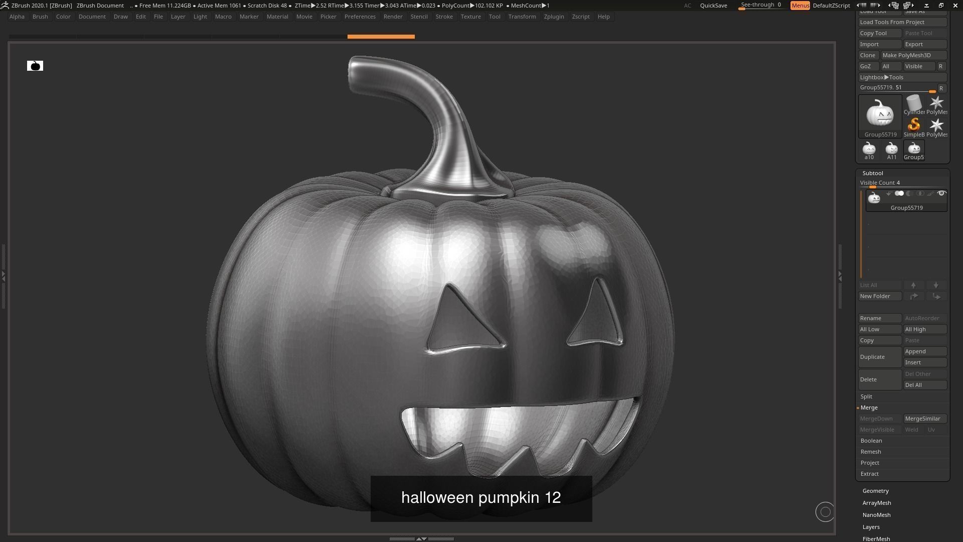963x542 pixels.
Task: Toggle GoZ All option
Action: (x=891, y=66)
